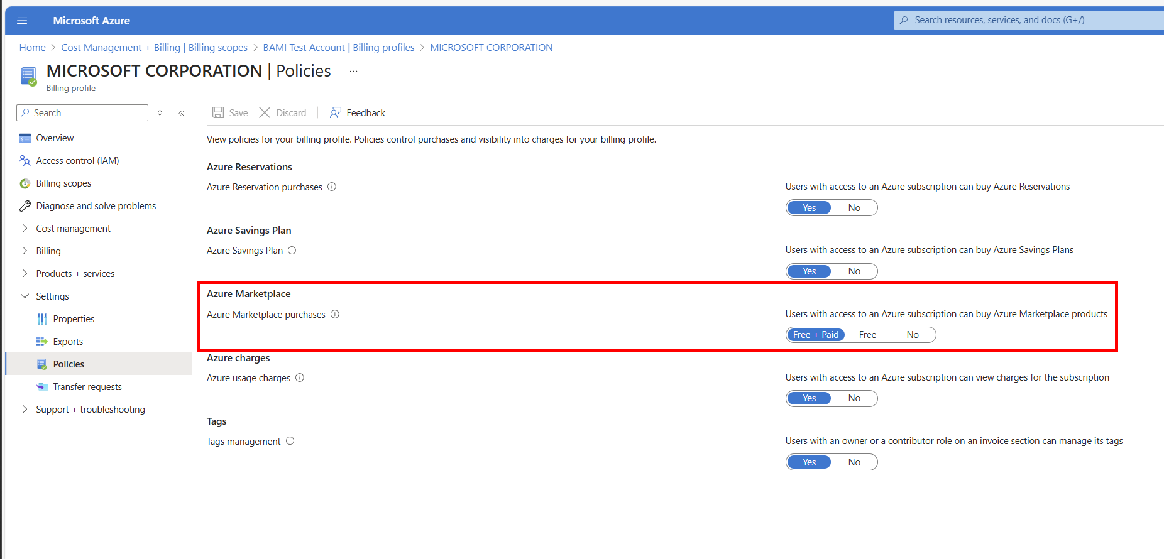This screenshot has width=1164, height=559.
Task: Click the Microsoft Azure home title
Action: 92,21
